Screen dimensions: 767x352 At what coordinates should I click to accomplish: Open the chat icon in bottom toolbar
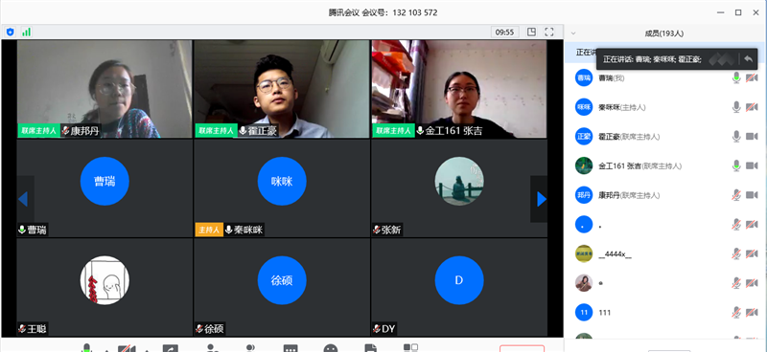click(x=291, y=348)
